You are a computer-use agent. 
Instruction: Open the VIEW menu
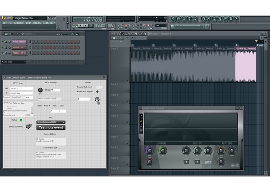click(x=28, y=23)
